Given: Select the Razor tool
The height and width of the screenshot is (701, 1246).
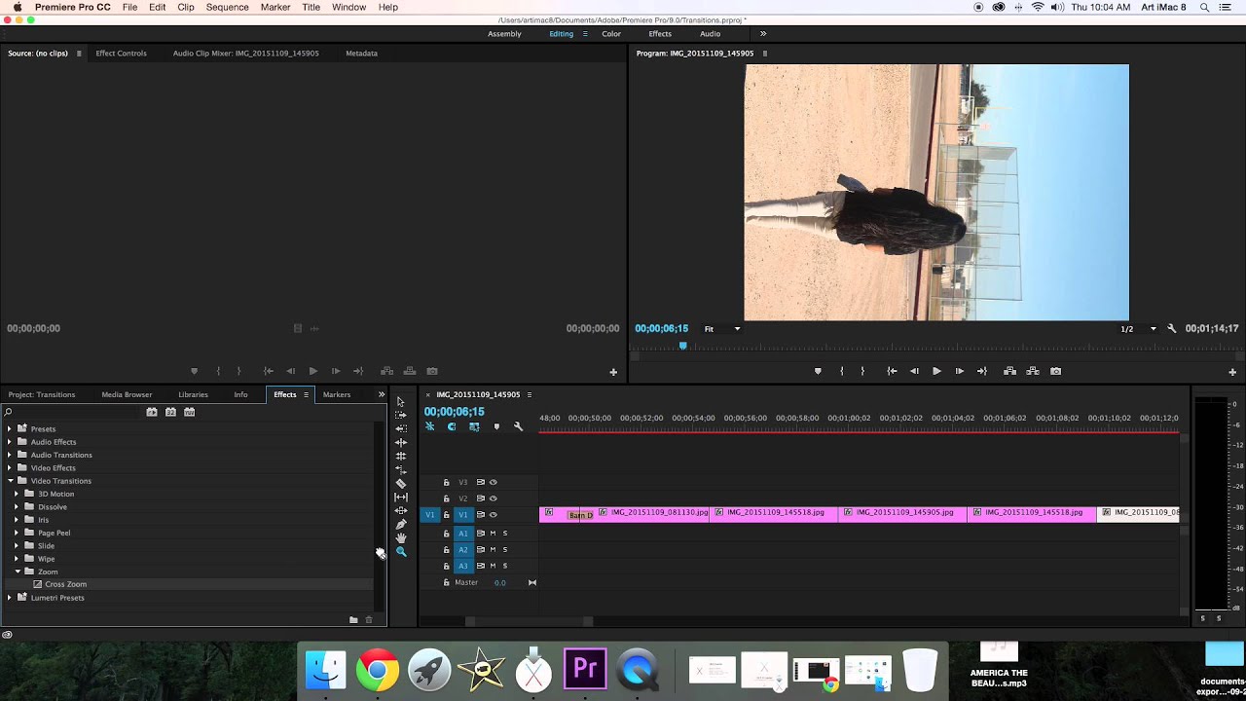Looking at the screenshot, I should click(x=400, y=483).
